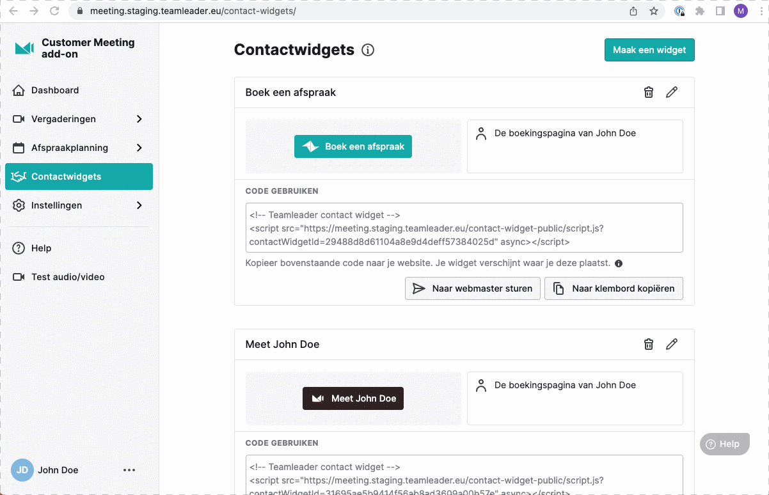Image resolution: width=769 pixels, height=495 pixels.
Task: Click the share page icon in address bar
Action: (x=633, y=11)
